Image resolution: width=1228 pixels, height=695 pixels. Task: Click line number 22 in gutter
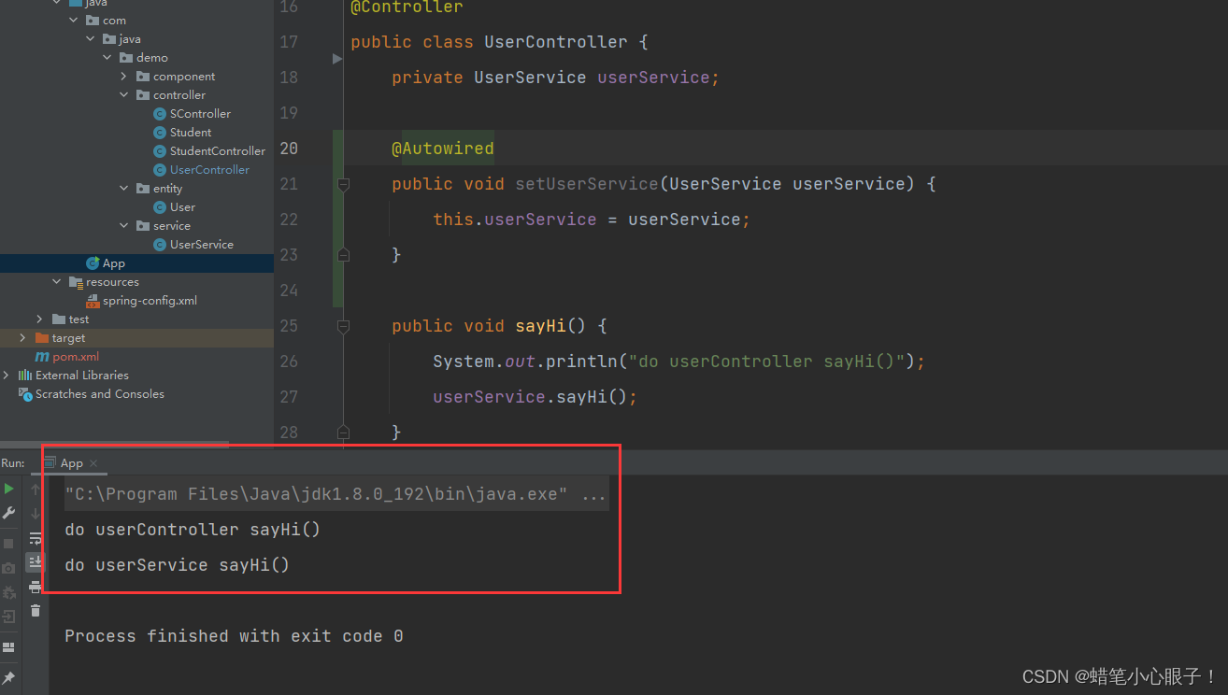(x=289, y=220)
